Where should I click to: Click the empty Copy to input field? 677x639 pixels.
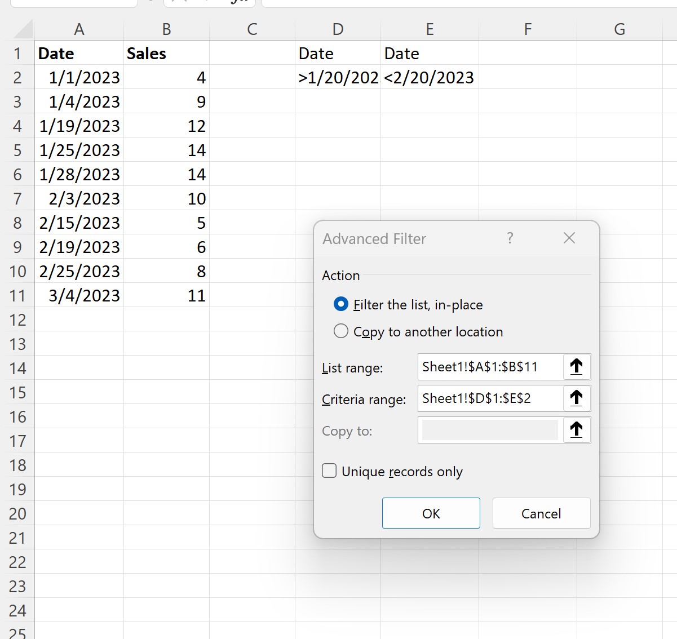[488, 430]
